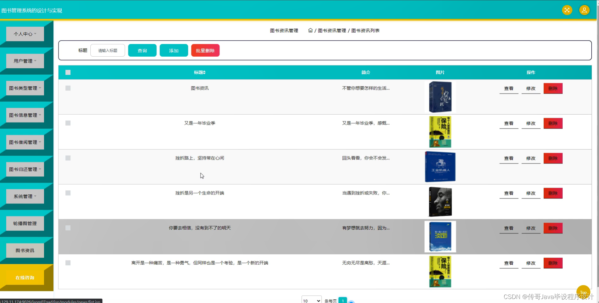Screen dimensions: 599x303
Task: Click the home icon in the breadcrumb
Action: [311, 30]
